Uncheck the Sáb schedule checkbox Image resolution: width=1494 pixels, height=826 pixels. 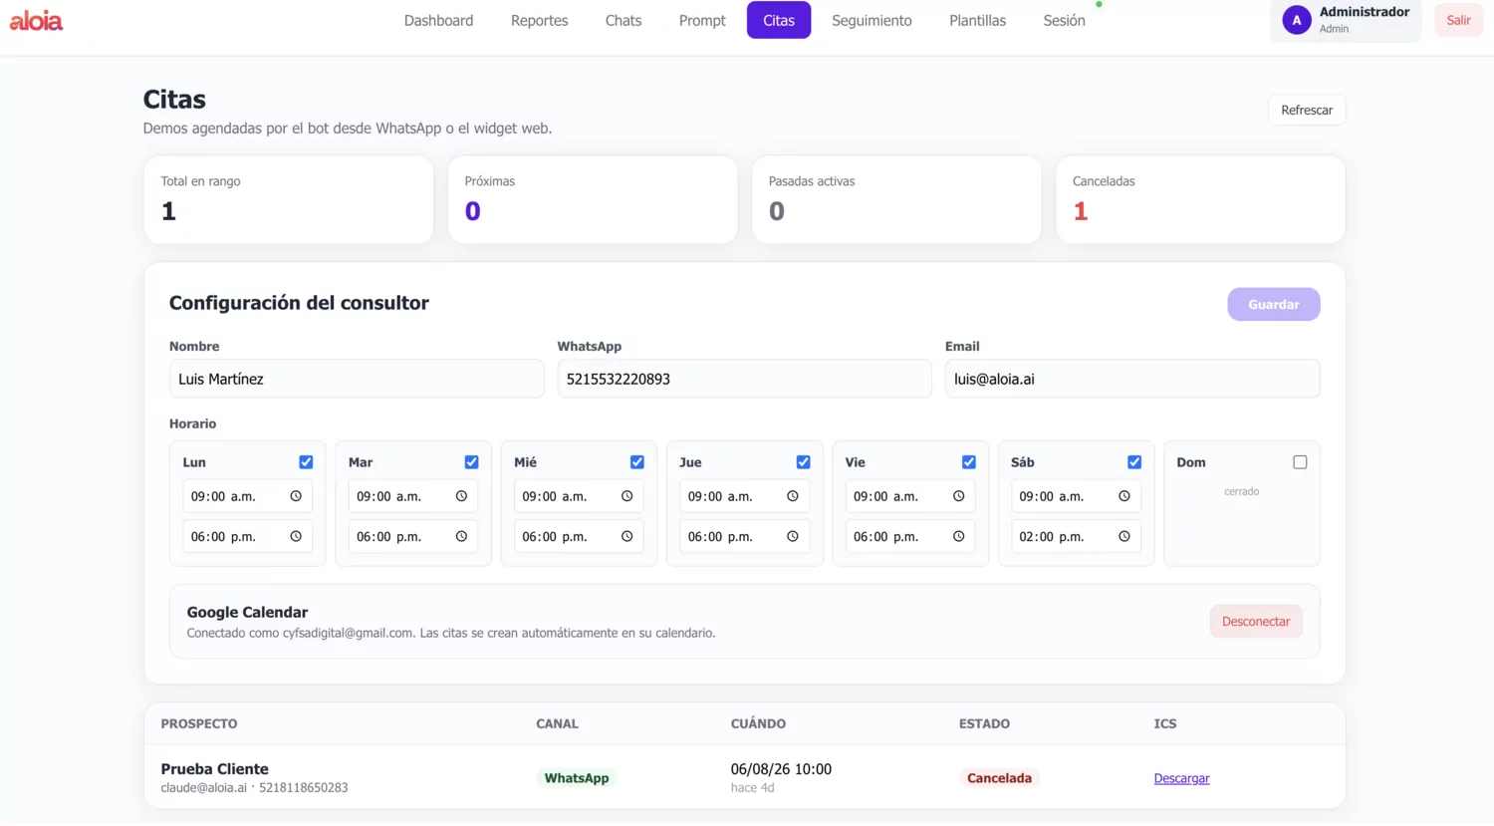[1133, 462]
